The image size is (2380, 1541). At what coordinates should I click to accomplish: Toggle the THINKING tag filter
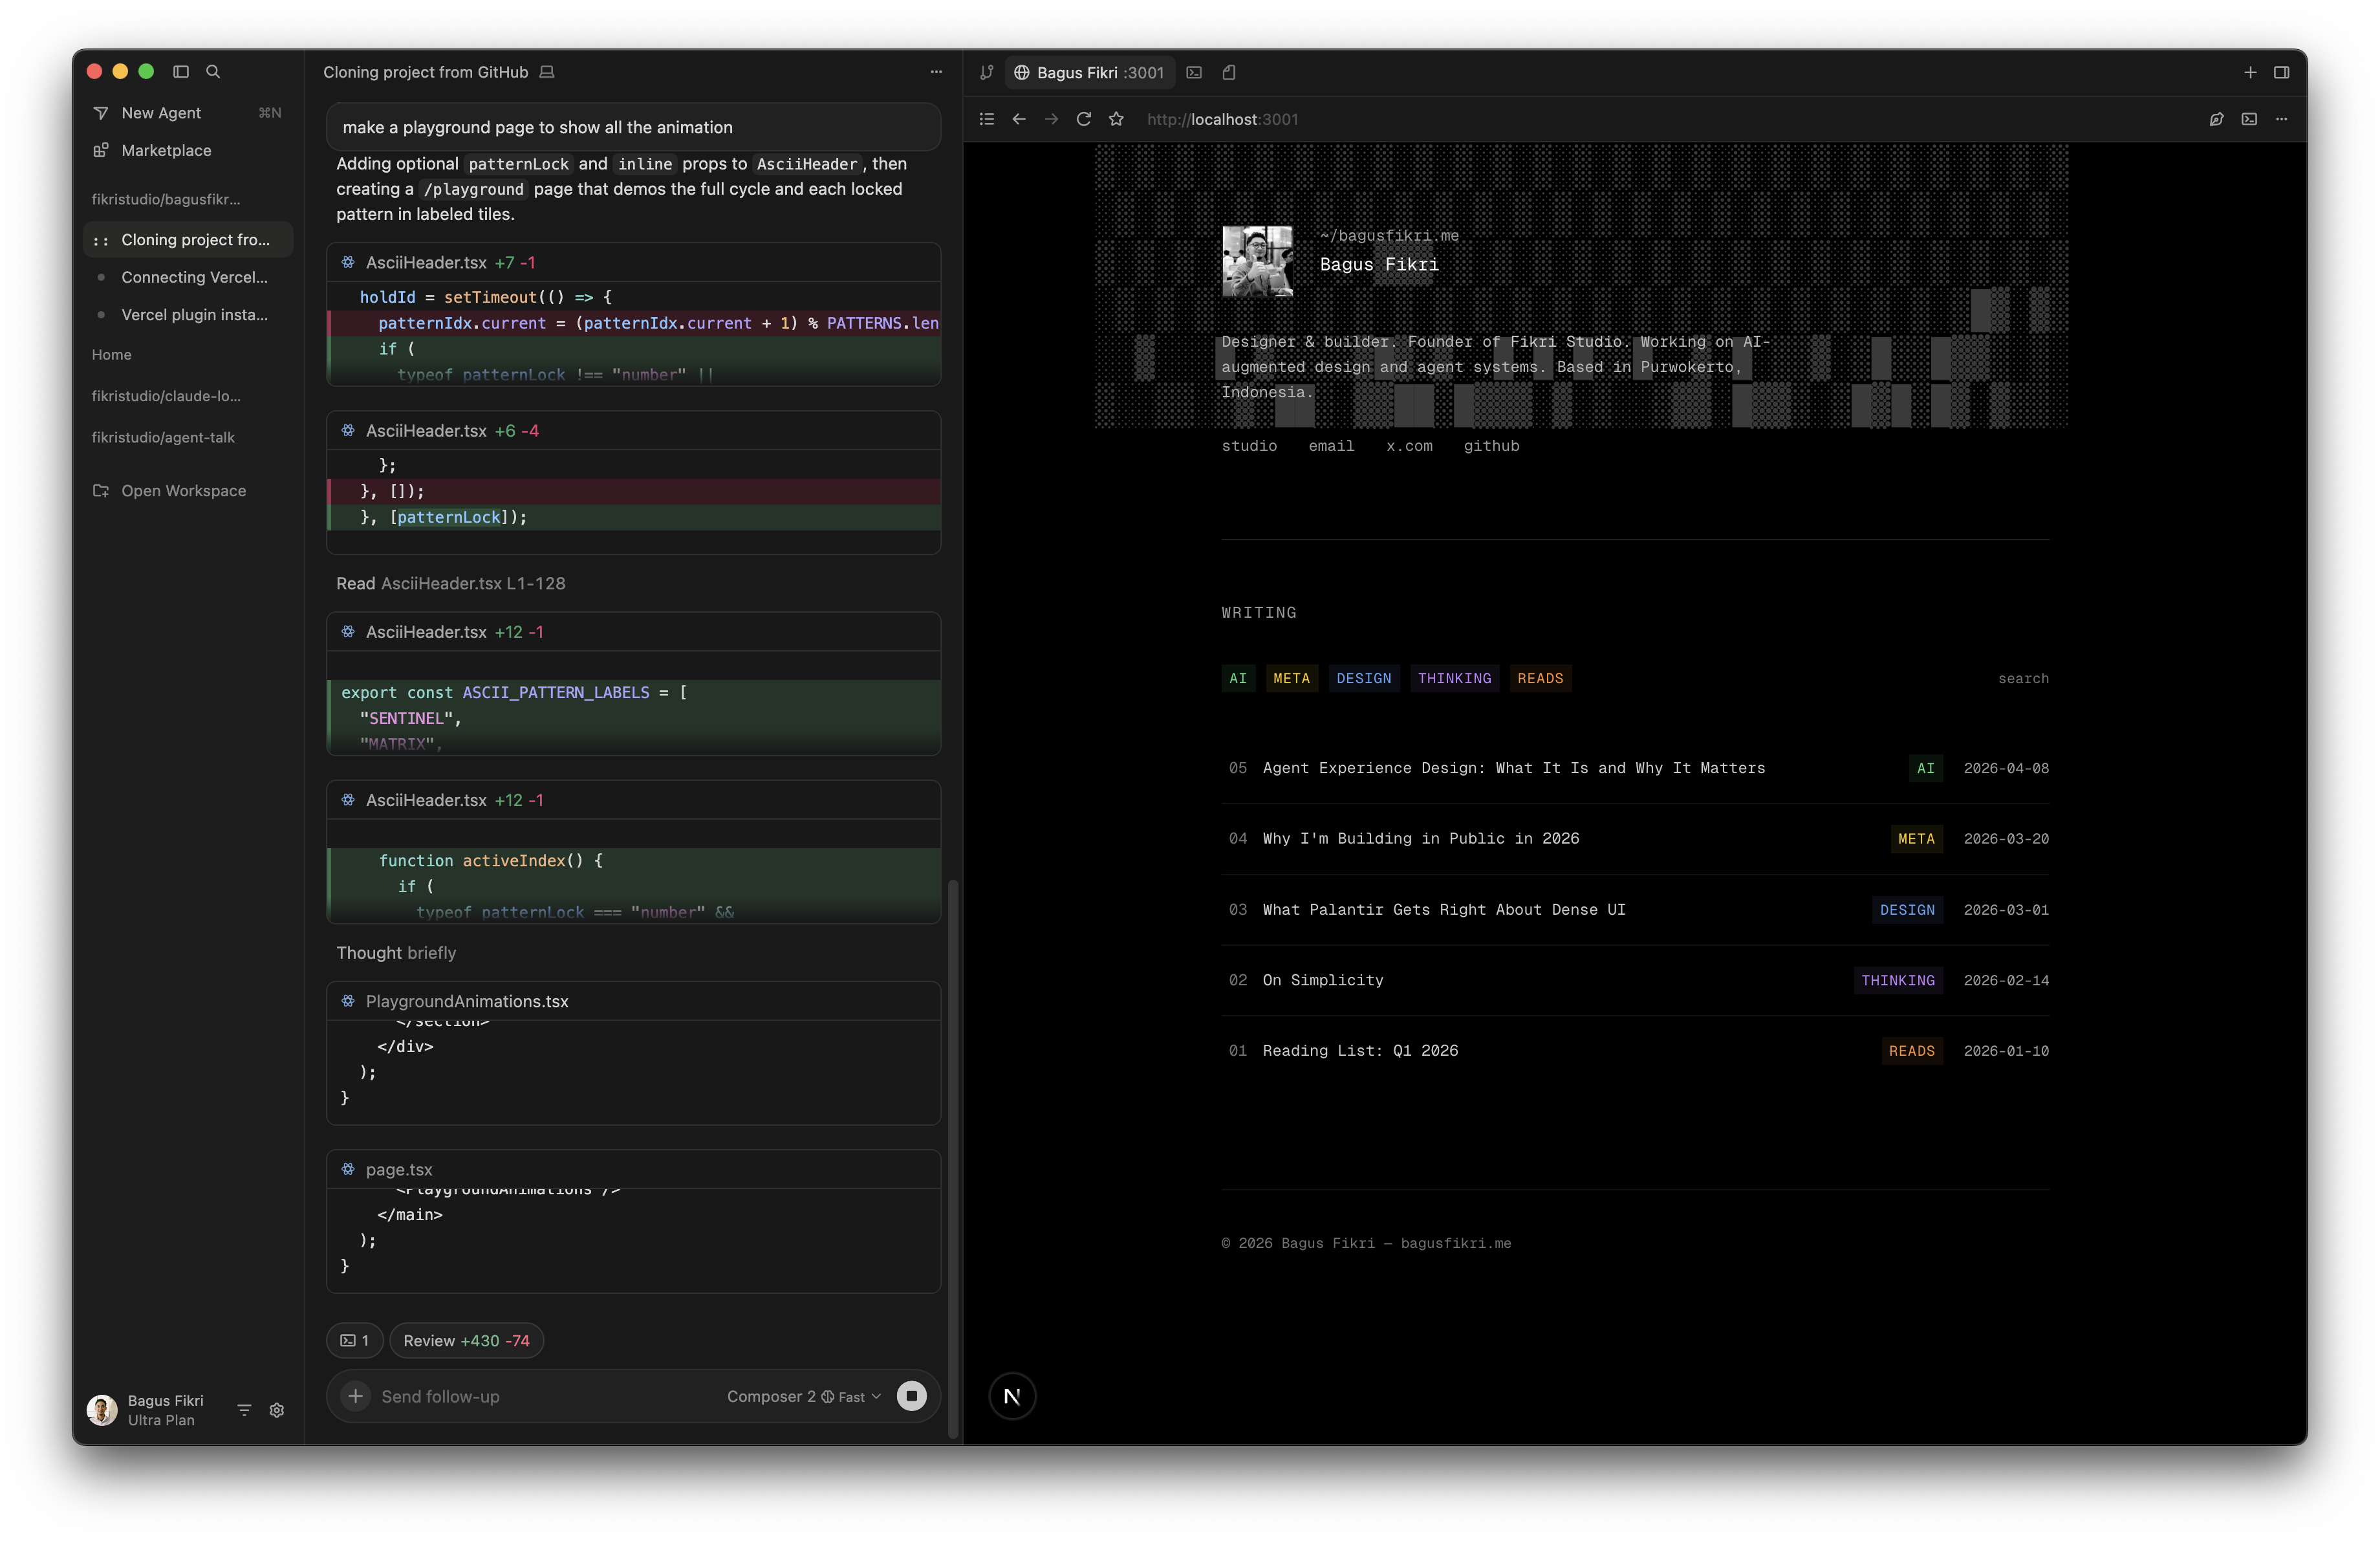pos(1454,678)
